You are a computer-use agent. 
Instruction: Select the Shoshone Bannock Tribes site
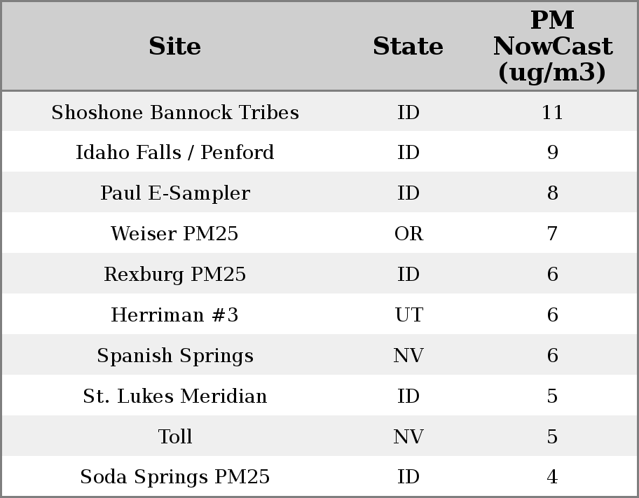click(x=174, y=113)
